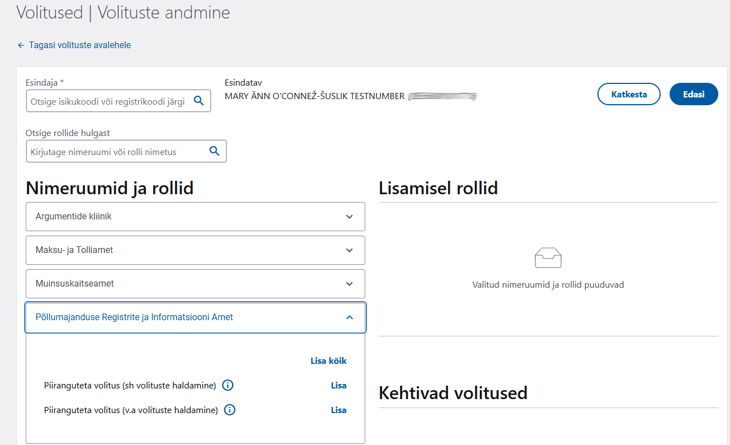Image resolution: width=730 pixels, height=445 pixels.
Task: Open the Tagasi volituste avalehele link
Action: [79, 45]
